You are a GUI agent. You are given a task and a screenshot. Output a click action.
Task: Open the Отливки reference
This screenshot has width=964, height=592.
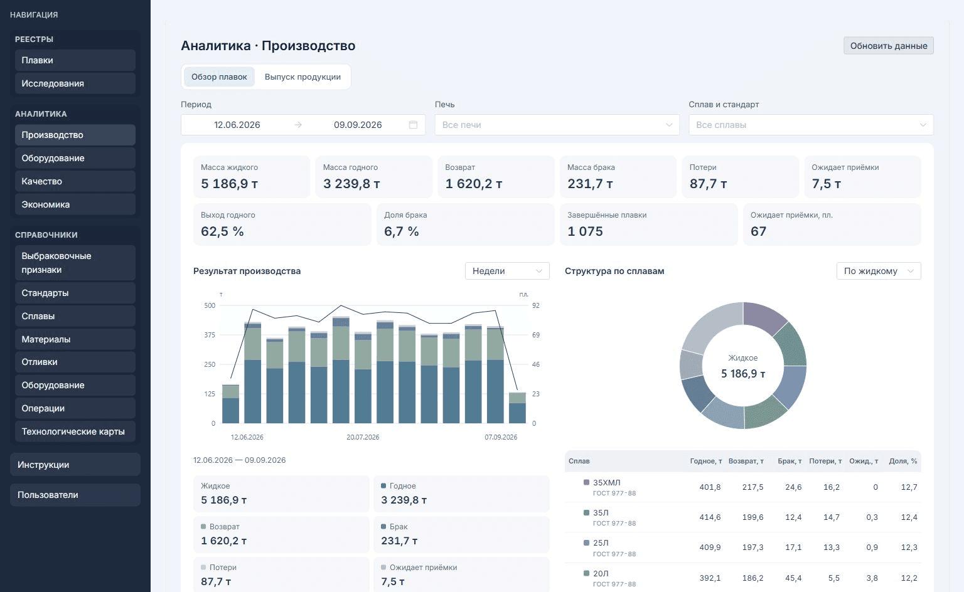point(75,362)
